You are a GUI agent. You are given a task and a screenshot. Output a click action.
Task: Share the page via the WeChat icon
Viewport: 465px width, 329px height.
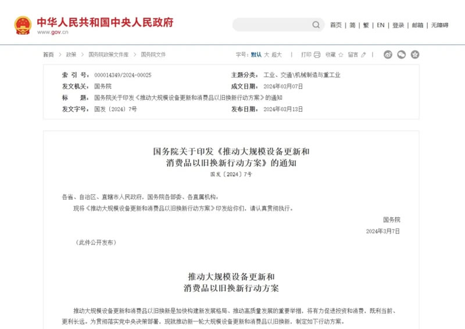tap(401, 55)
